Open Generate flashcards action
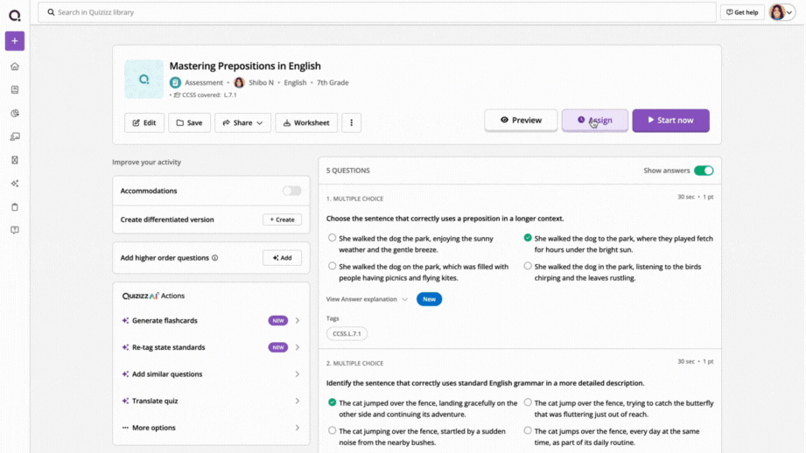Image resolution: width=806 pixels, height=453 pixels. click(211, 320)
